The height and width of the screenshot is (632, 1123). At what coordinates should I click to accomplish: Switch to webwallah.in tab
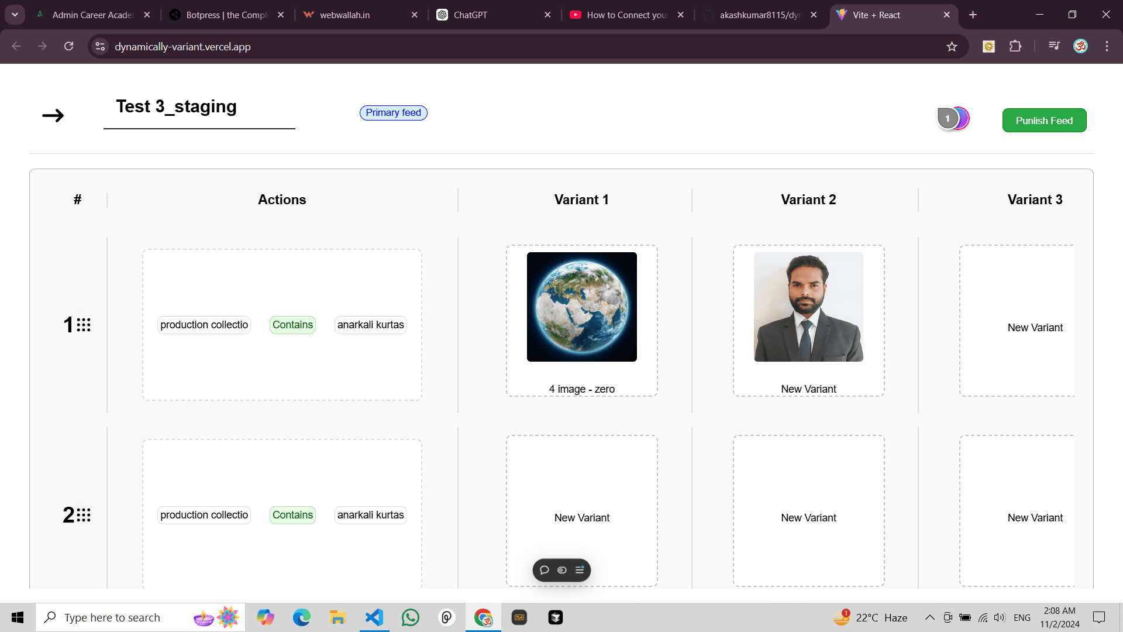[x=360, y=15]
